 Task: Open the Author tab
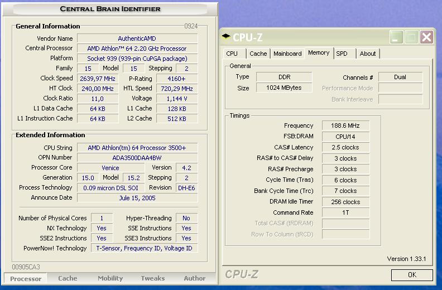coord(195,278)
